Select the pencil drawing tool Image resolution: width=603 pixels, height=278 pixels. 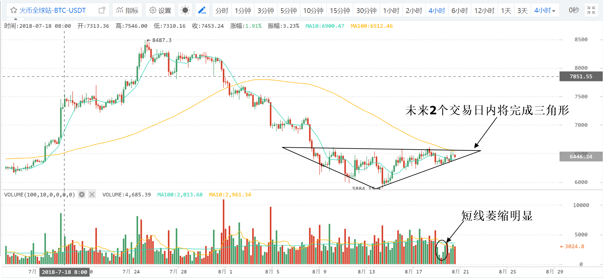202,10
